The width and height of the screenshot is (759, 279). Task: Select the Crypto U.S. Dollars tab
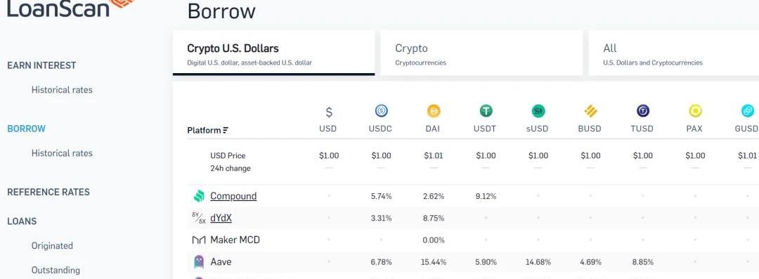[x=273, y=53]
